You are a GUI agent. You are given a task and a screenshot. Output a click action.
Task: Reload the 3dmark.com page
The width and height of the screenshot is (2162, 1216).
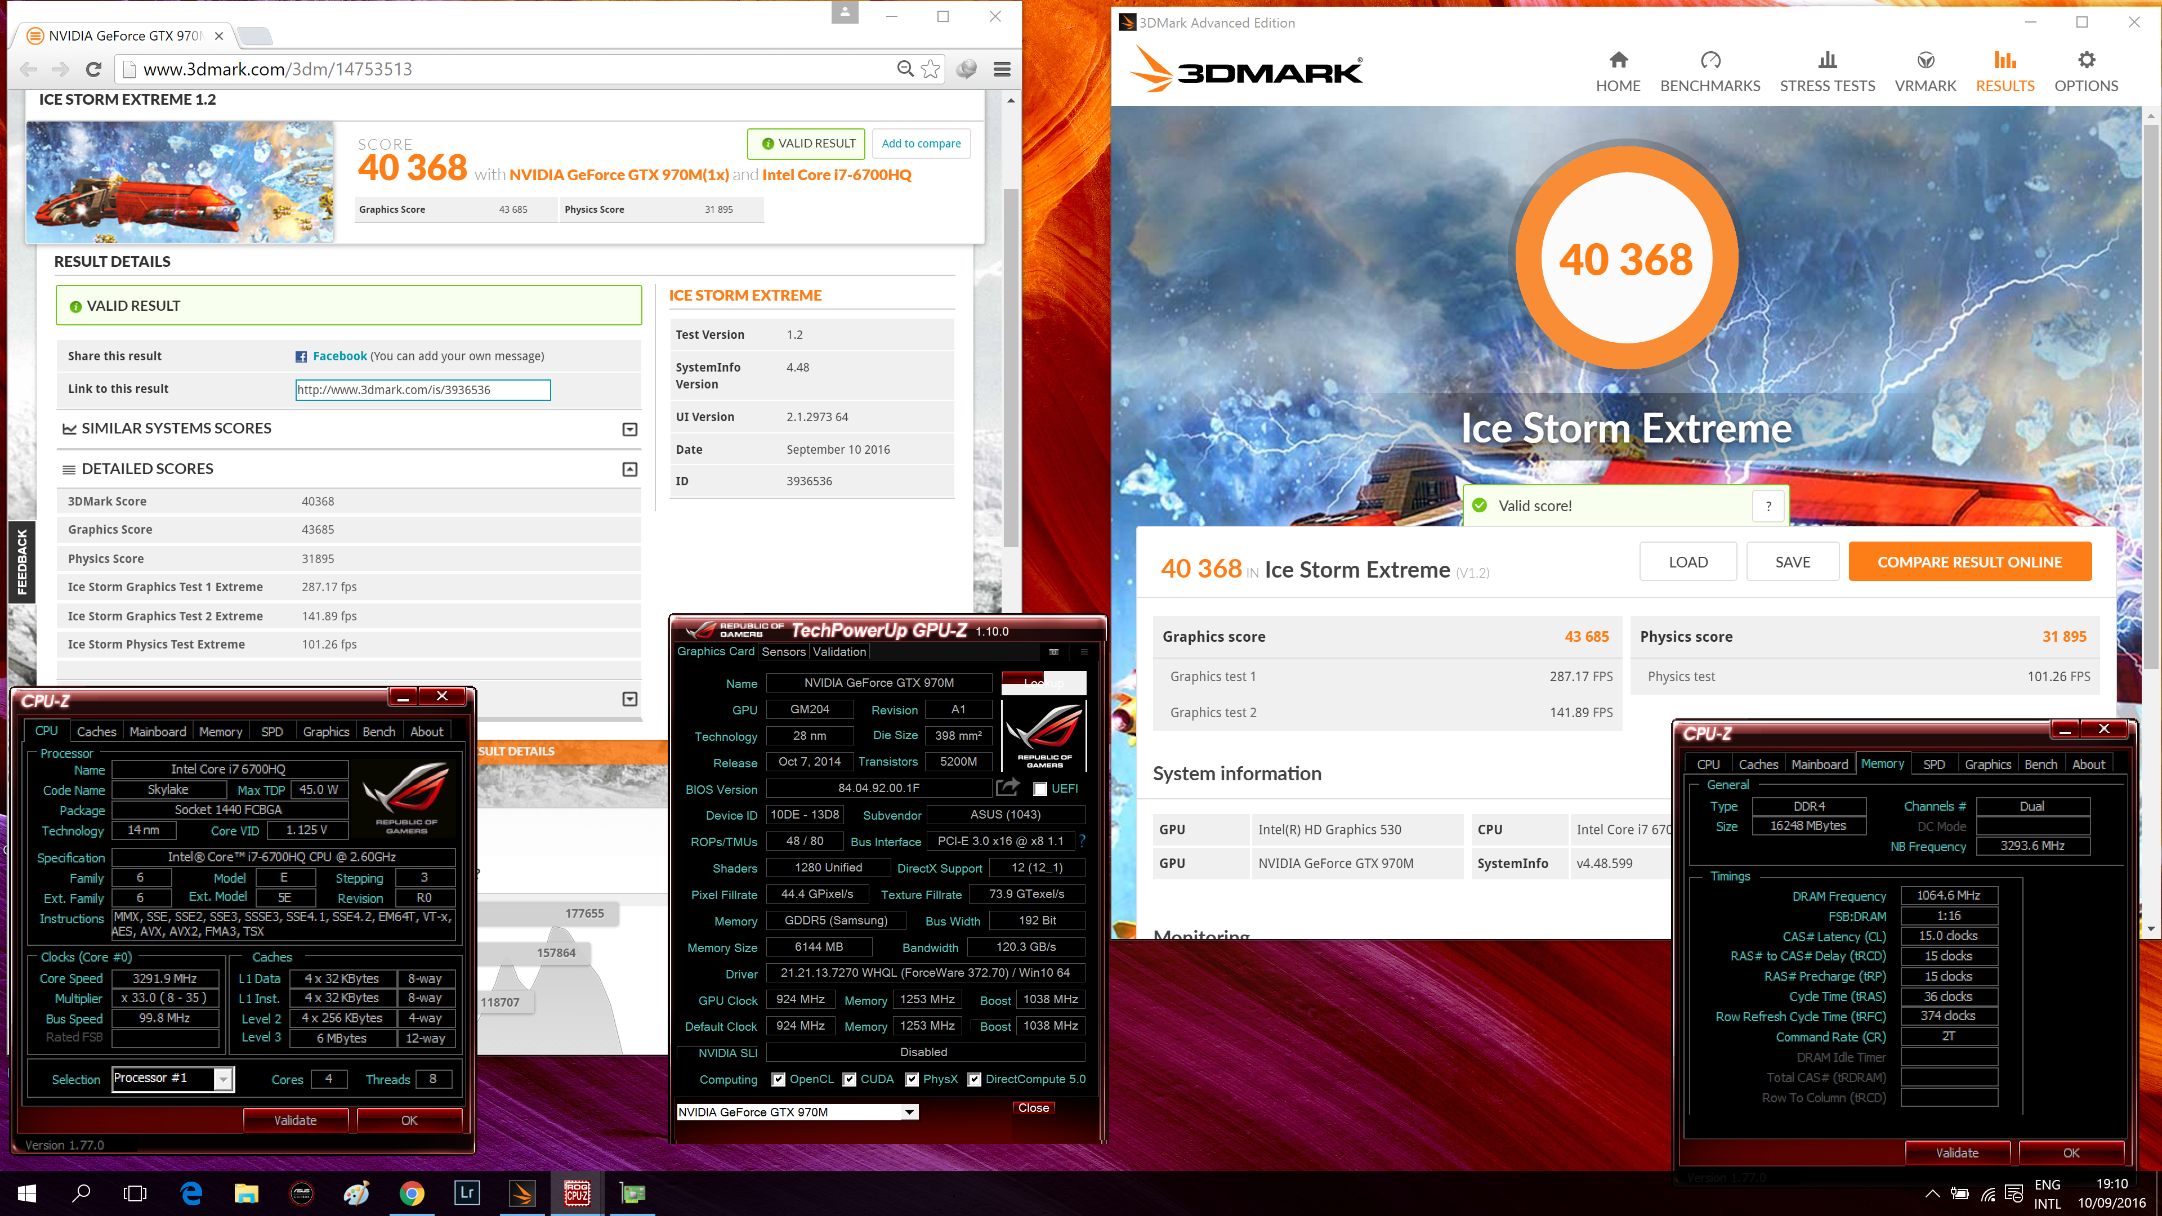pos(94,70)
